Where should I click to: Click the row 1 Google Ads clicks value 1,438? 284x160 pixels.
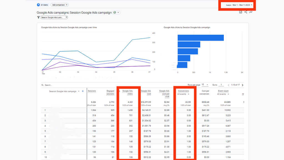(x=130, y=110)
